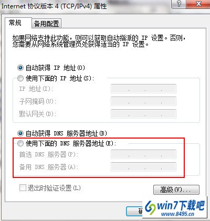Open the 备用配置 tab
Image resolution: width=210 pixels, height=221 pixels.
46,24
